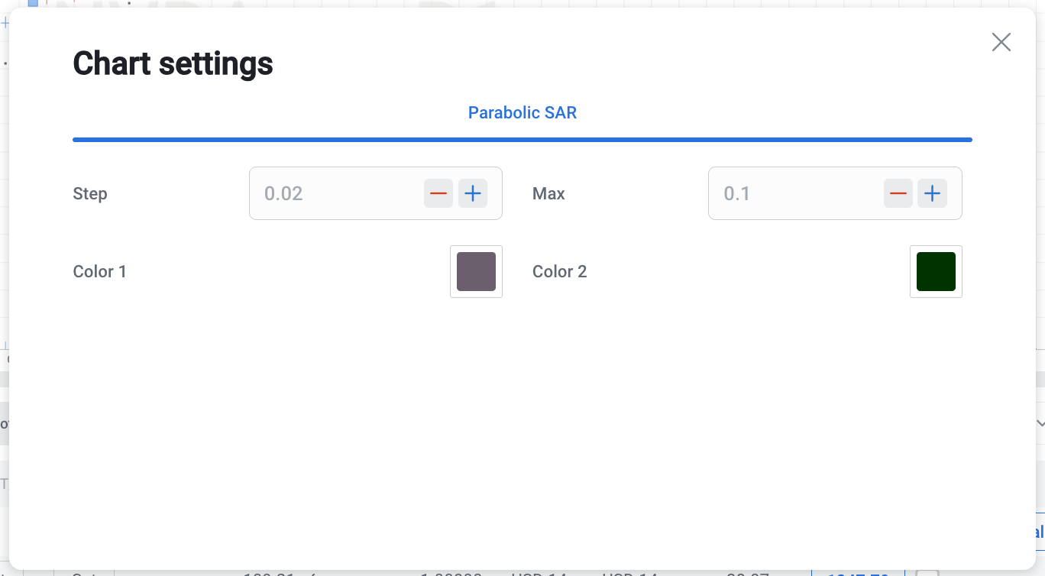The image size is (1045, 576).
Task: Click the plus icon behind dialog's top-left
Action: click(x=5, y=23)
